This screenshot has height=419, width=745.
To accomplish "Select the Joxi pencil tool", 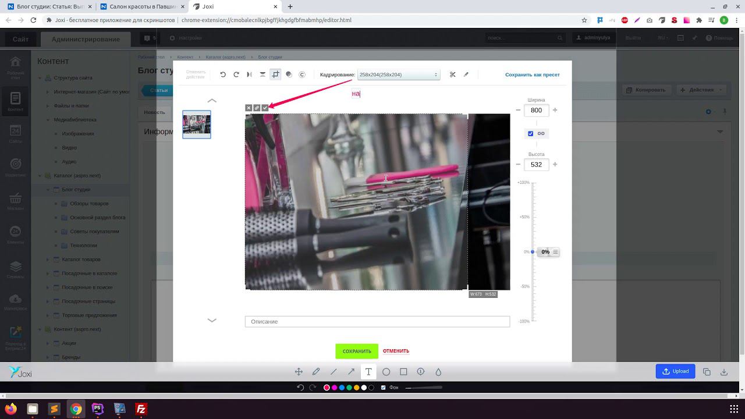I will pyautogui.click(x=316, y=372).
